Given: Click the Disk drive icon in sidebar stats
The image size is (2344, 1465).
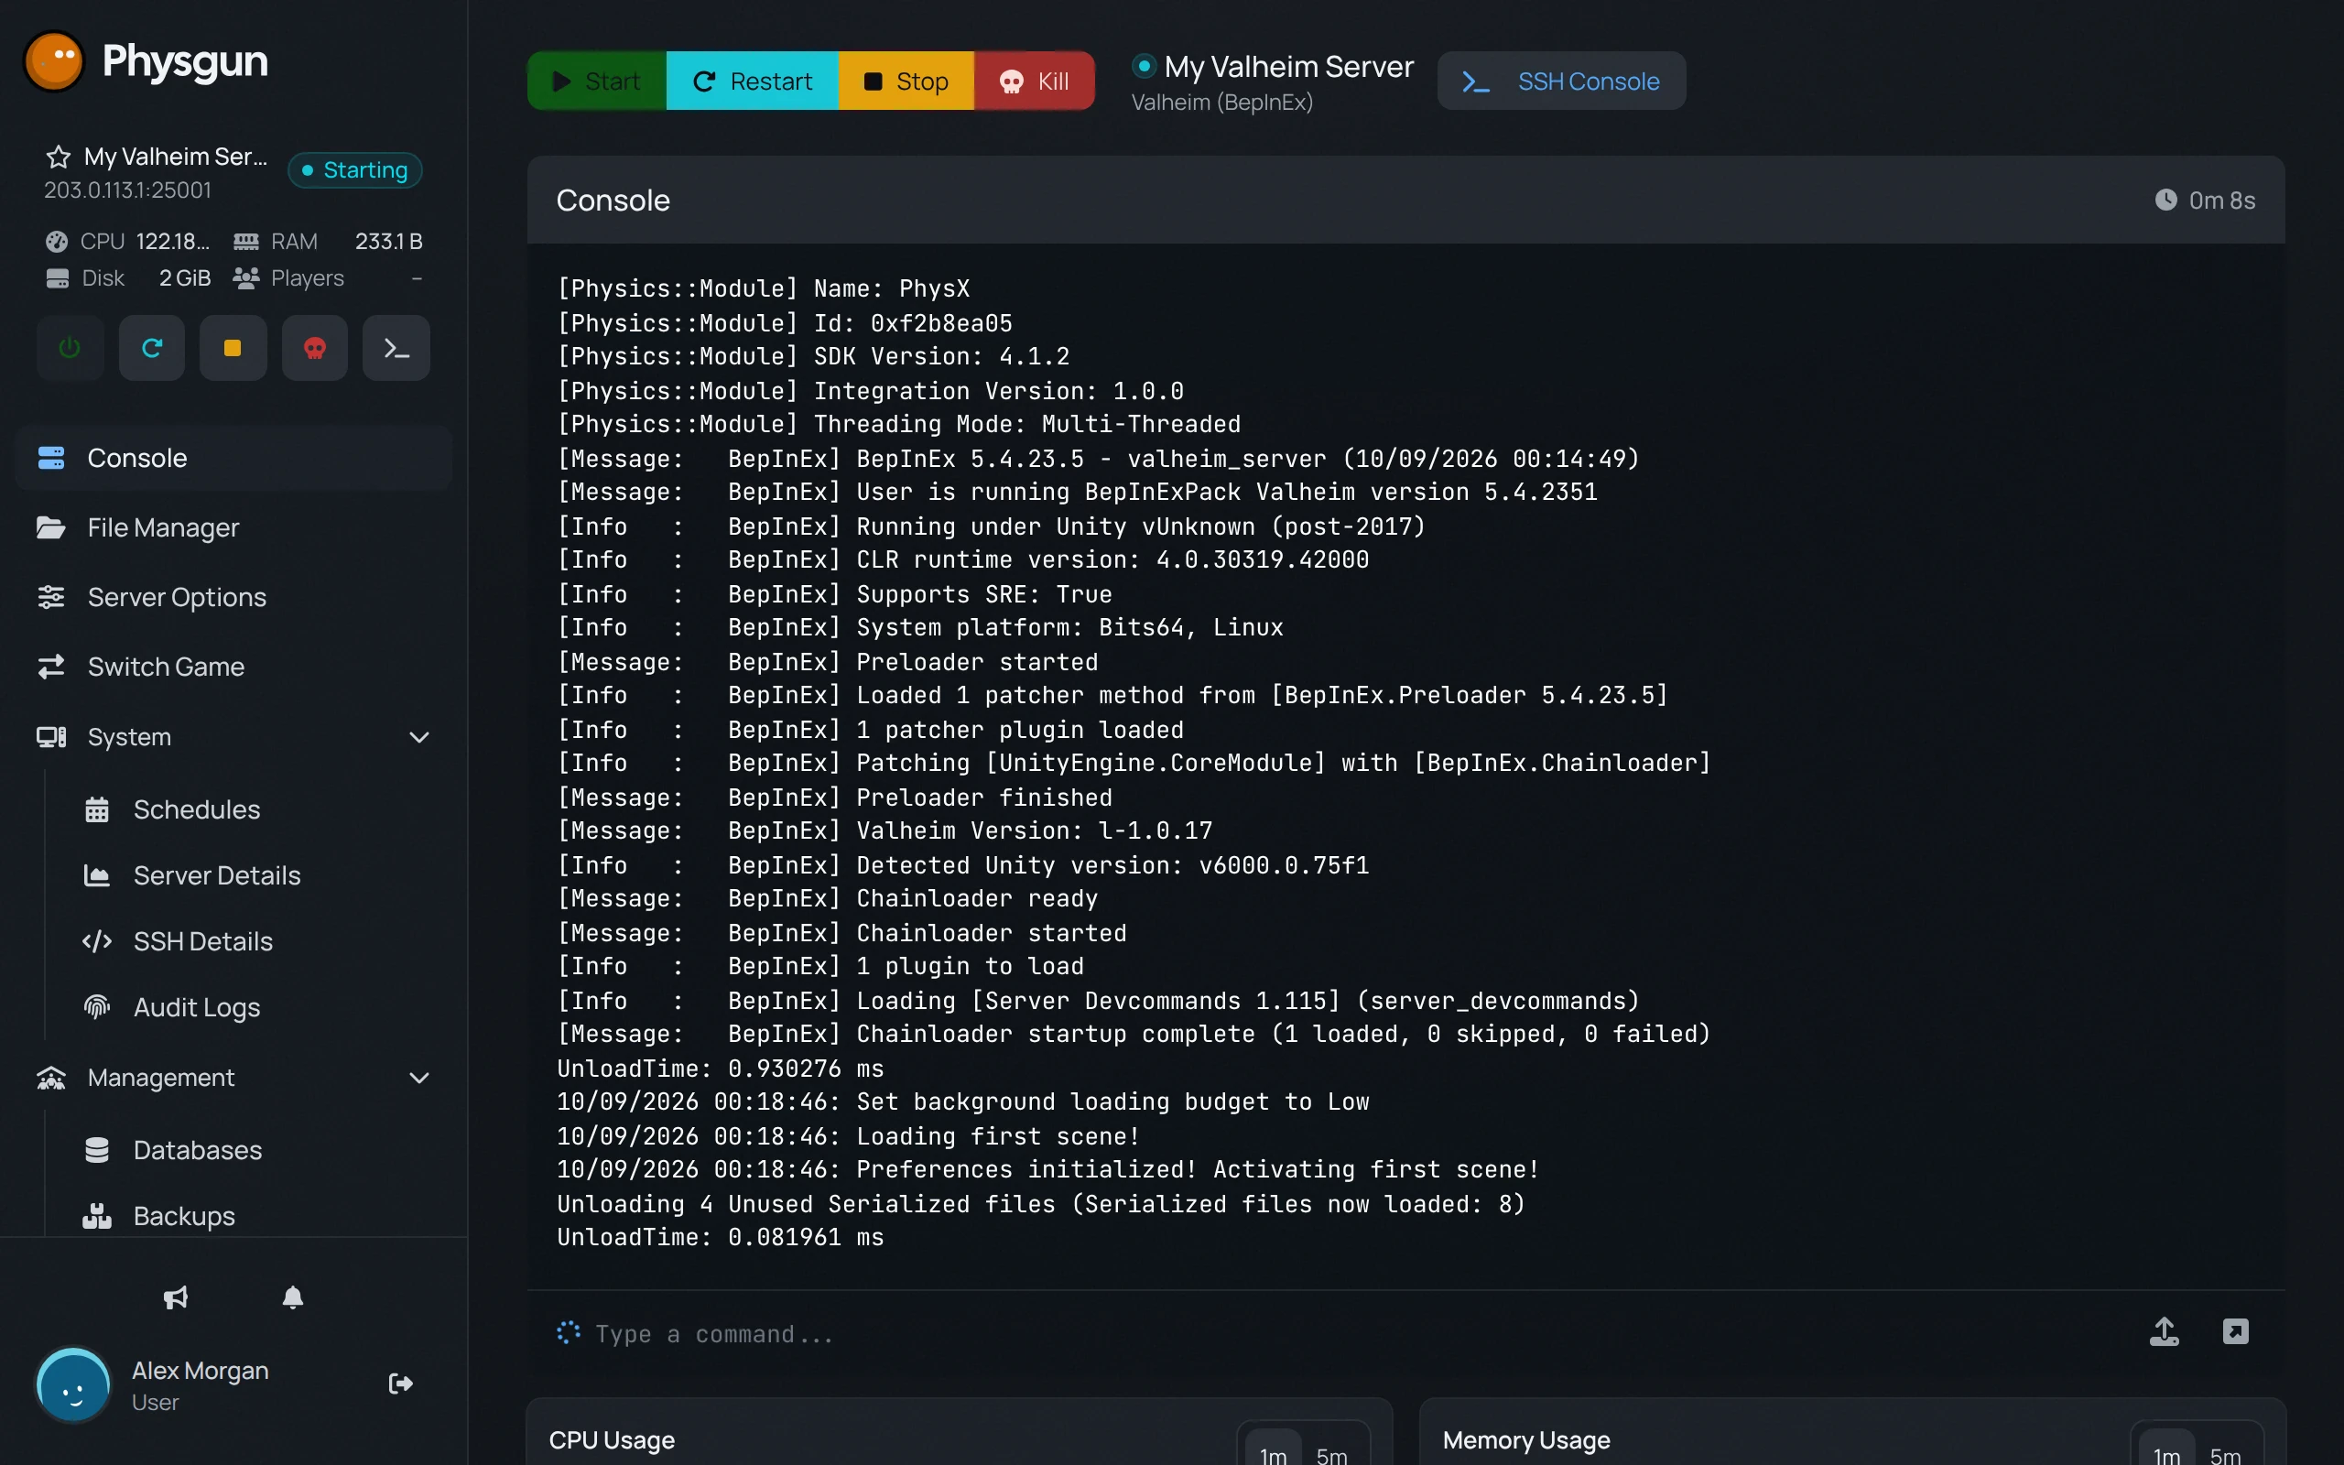Looking at the screenshot, I should pyautogui.click(x=57, y=278).
